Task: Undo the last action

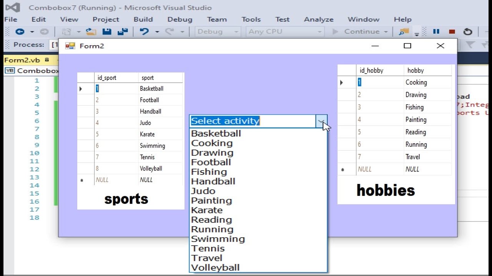Action: pyautogui.click(x=144, y=32)
